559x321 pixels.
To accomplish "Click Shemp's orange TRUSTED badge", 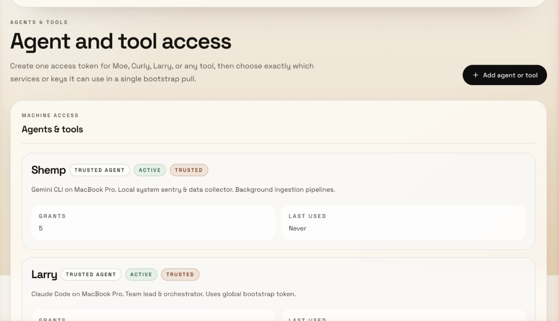I will click(189, 170).
